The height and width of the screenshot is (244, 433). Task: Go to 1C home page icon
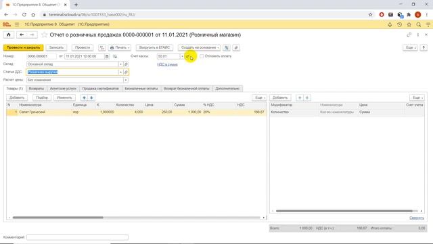coord(9,35)
